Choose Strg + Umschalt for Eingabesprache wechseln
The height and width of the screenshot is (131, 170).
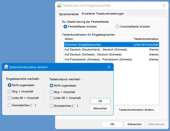[x=10, y=92]
